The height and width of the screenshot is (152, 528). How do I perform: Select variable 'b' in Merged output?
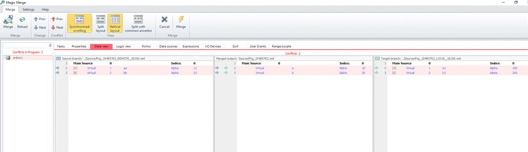point(293,73)
